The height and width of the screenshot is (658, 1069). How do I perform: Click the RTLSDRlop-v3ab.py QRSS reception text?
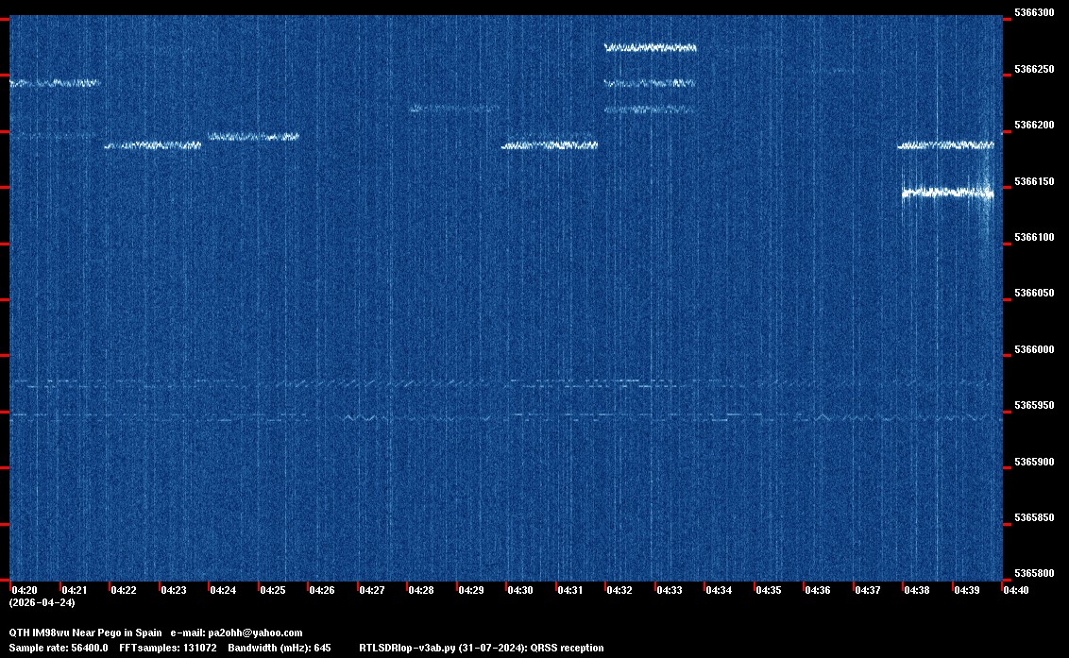482,648
